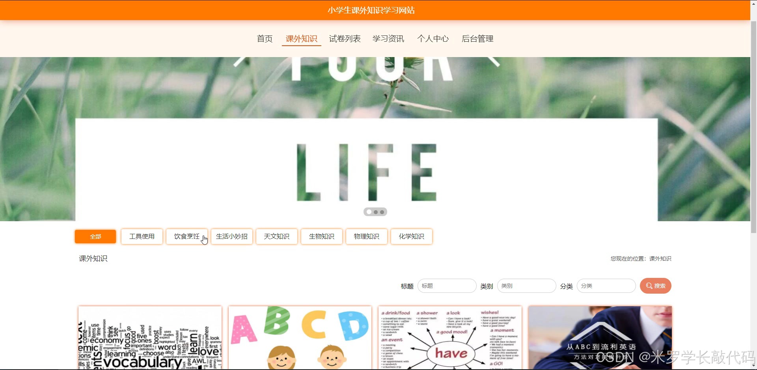The image size is (757, 370).
Task: Open 后台管理 in the navigation bar
Action: (477, 39)
